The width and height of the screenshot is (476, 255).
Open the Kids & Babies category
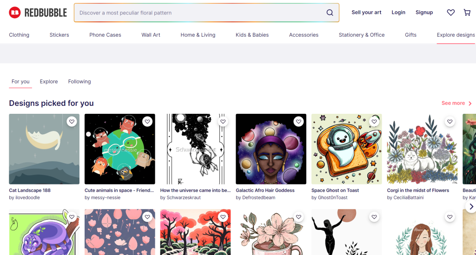(252, 35)
